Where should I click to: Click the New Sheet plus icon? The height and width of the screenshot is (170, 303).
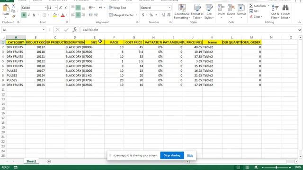pos(49,161)
